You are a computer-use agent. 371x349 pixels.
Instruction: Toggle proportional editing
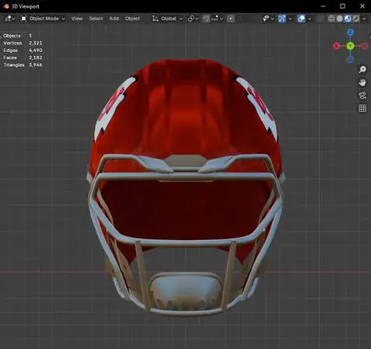(x=231, y=19)
